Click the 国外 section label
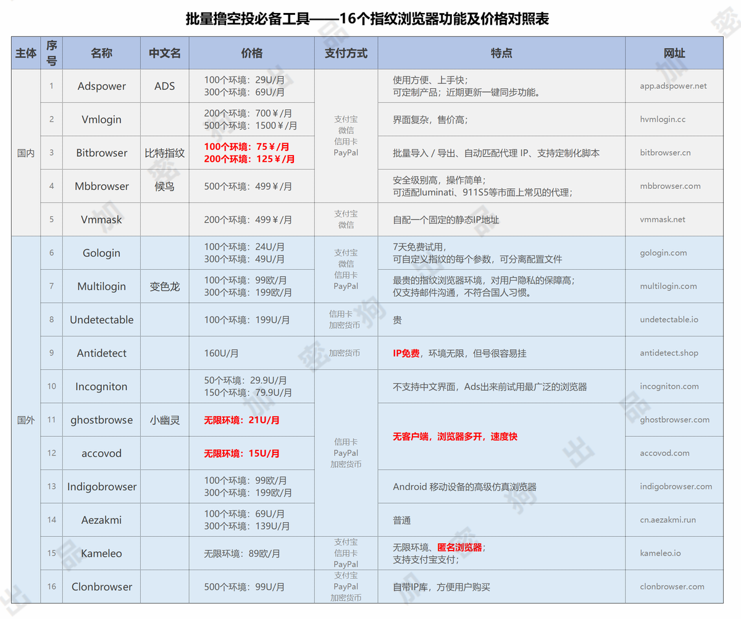The image size is (741, 619). pyautogui.click(x=25, y=420)
